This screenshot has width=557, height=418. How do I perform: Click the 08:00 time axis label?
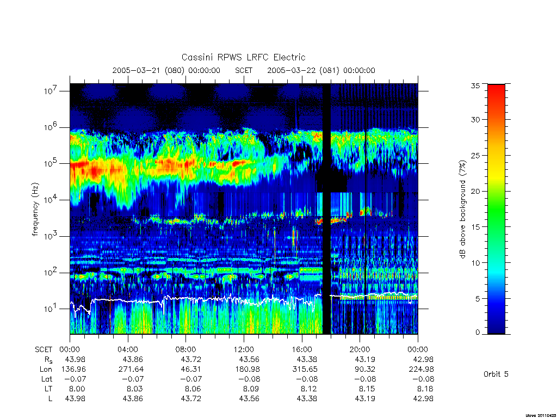185,349
